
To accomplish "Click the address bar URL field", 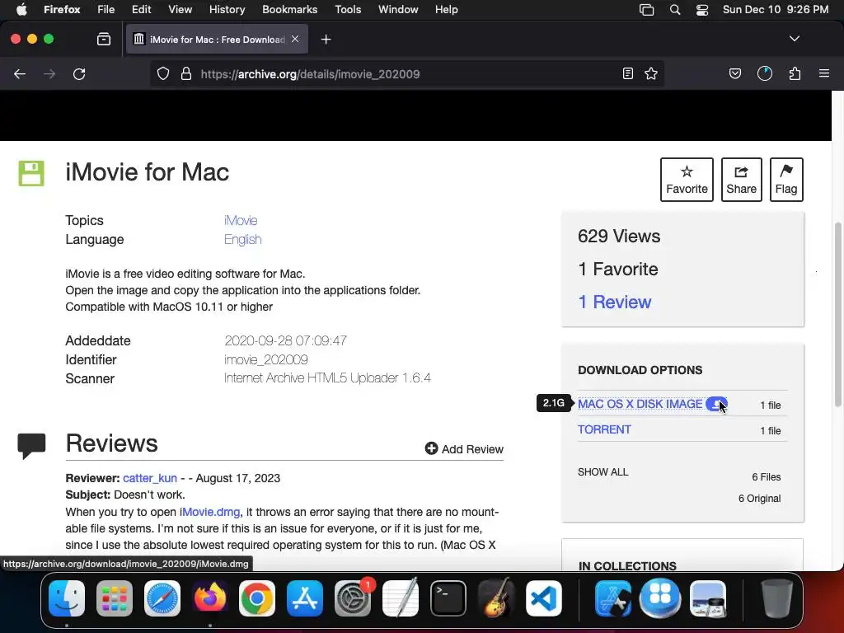I will click(x=409, y=73).
